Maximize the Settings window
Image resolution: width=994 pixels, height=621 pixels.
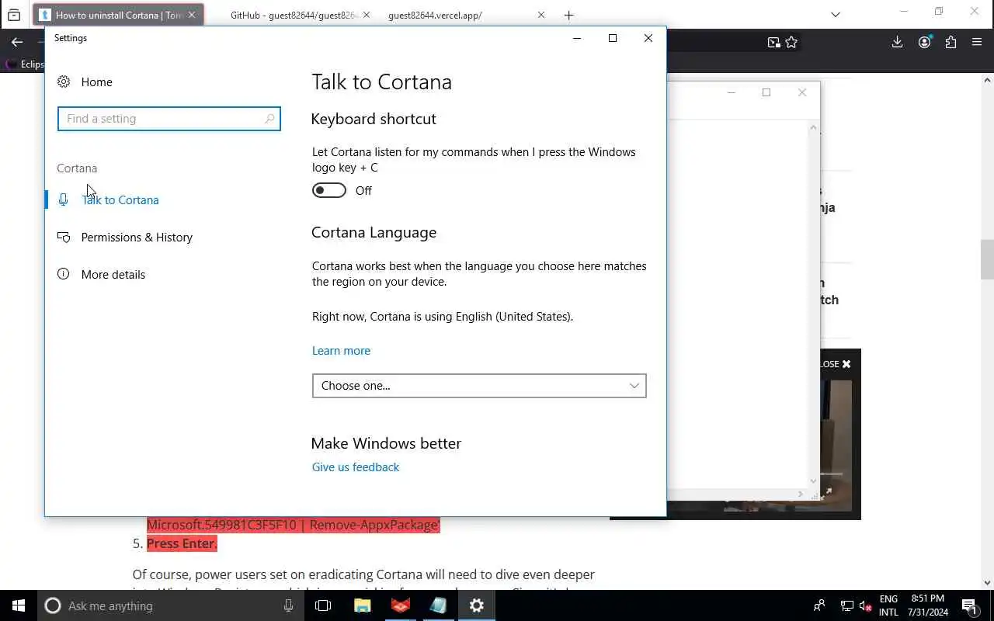click(613, 38)
